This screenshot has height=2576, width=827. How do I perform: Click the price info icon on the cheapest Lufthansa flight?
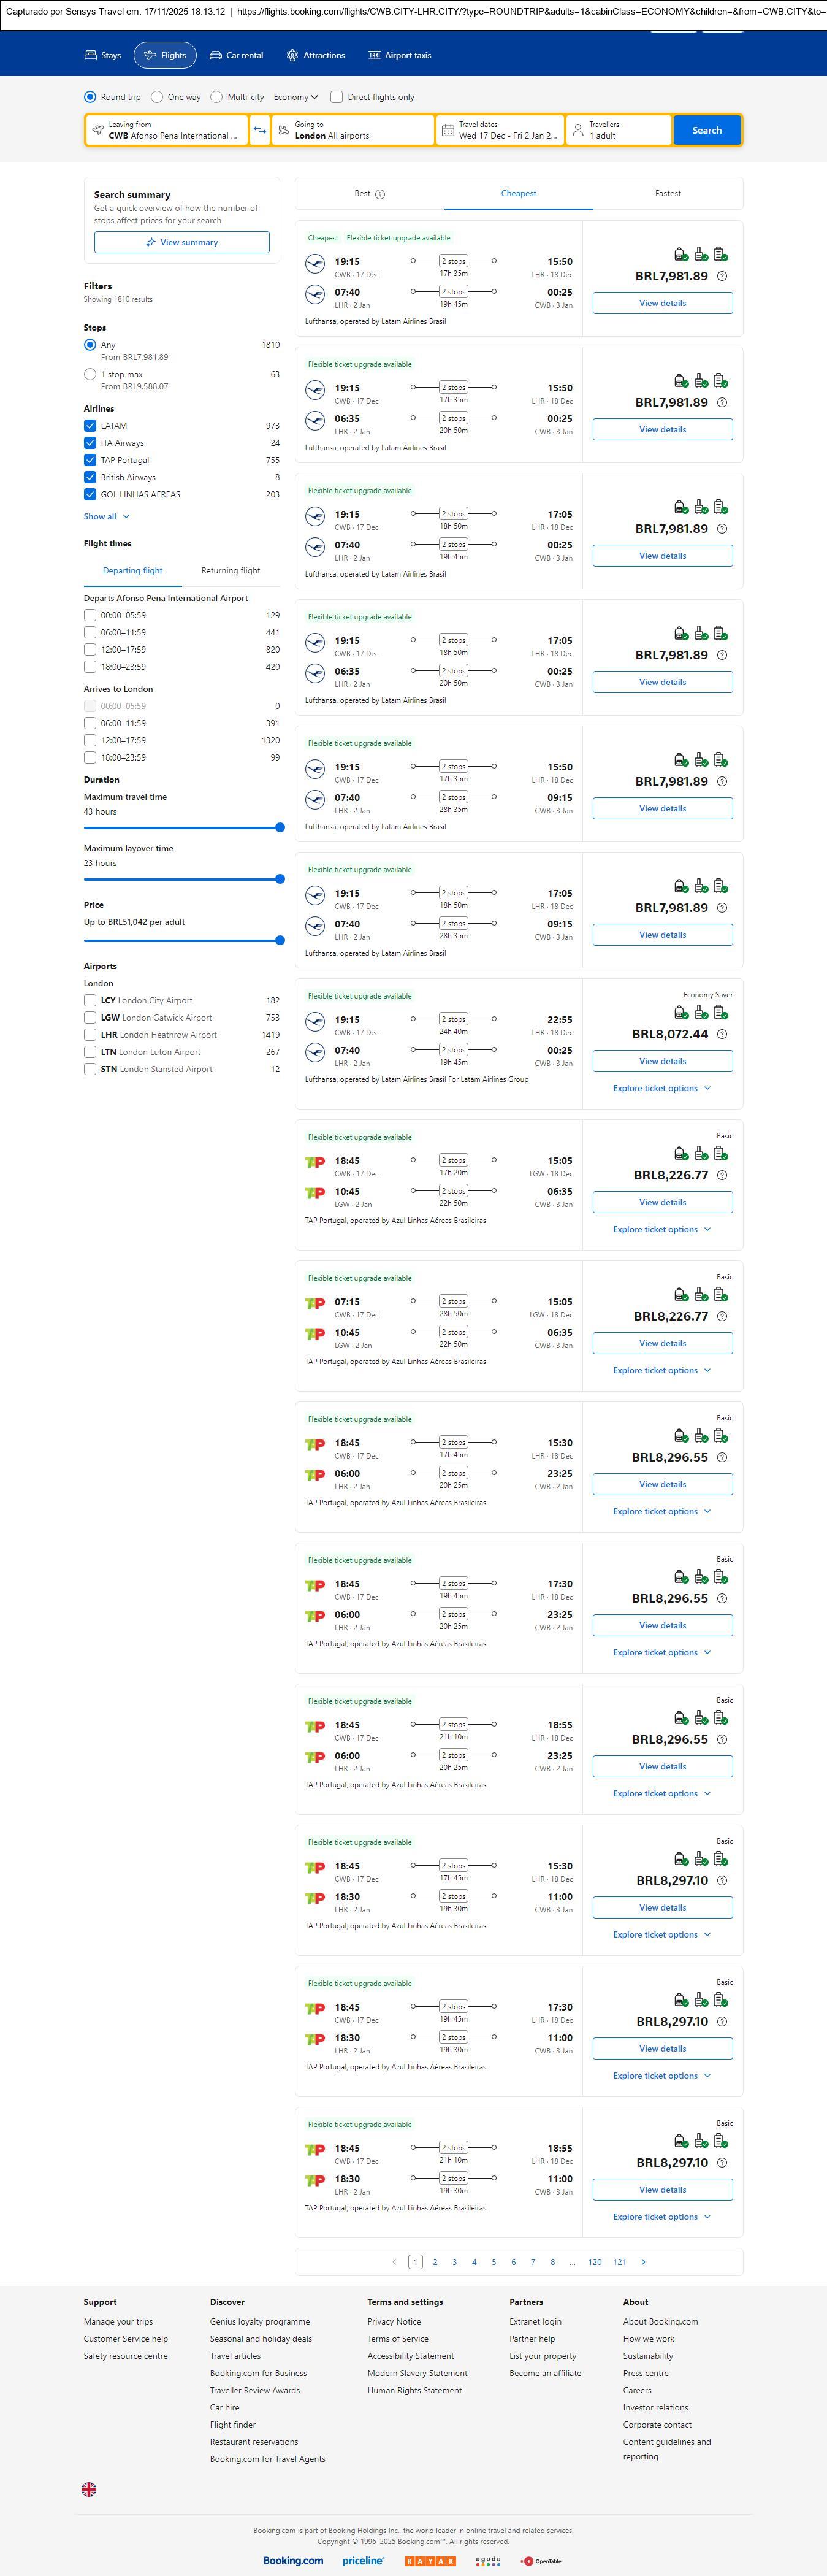coord(722,276)
